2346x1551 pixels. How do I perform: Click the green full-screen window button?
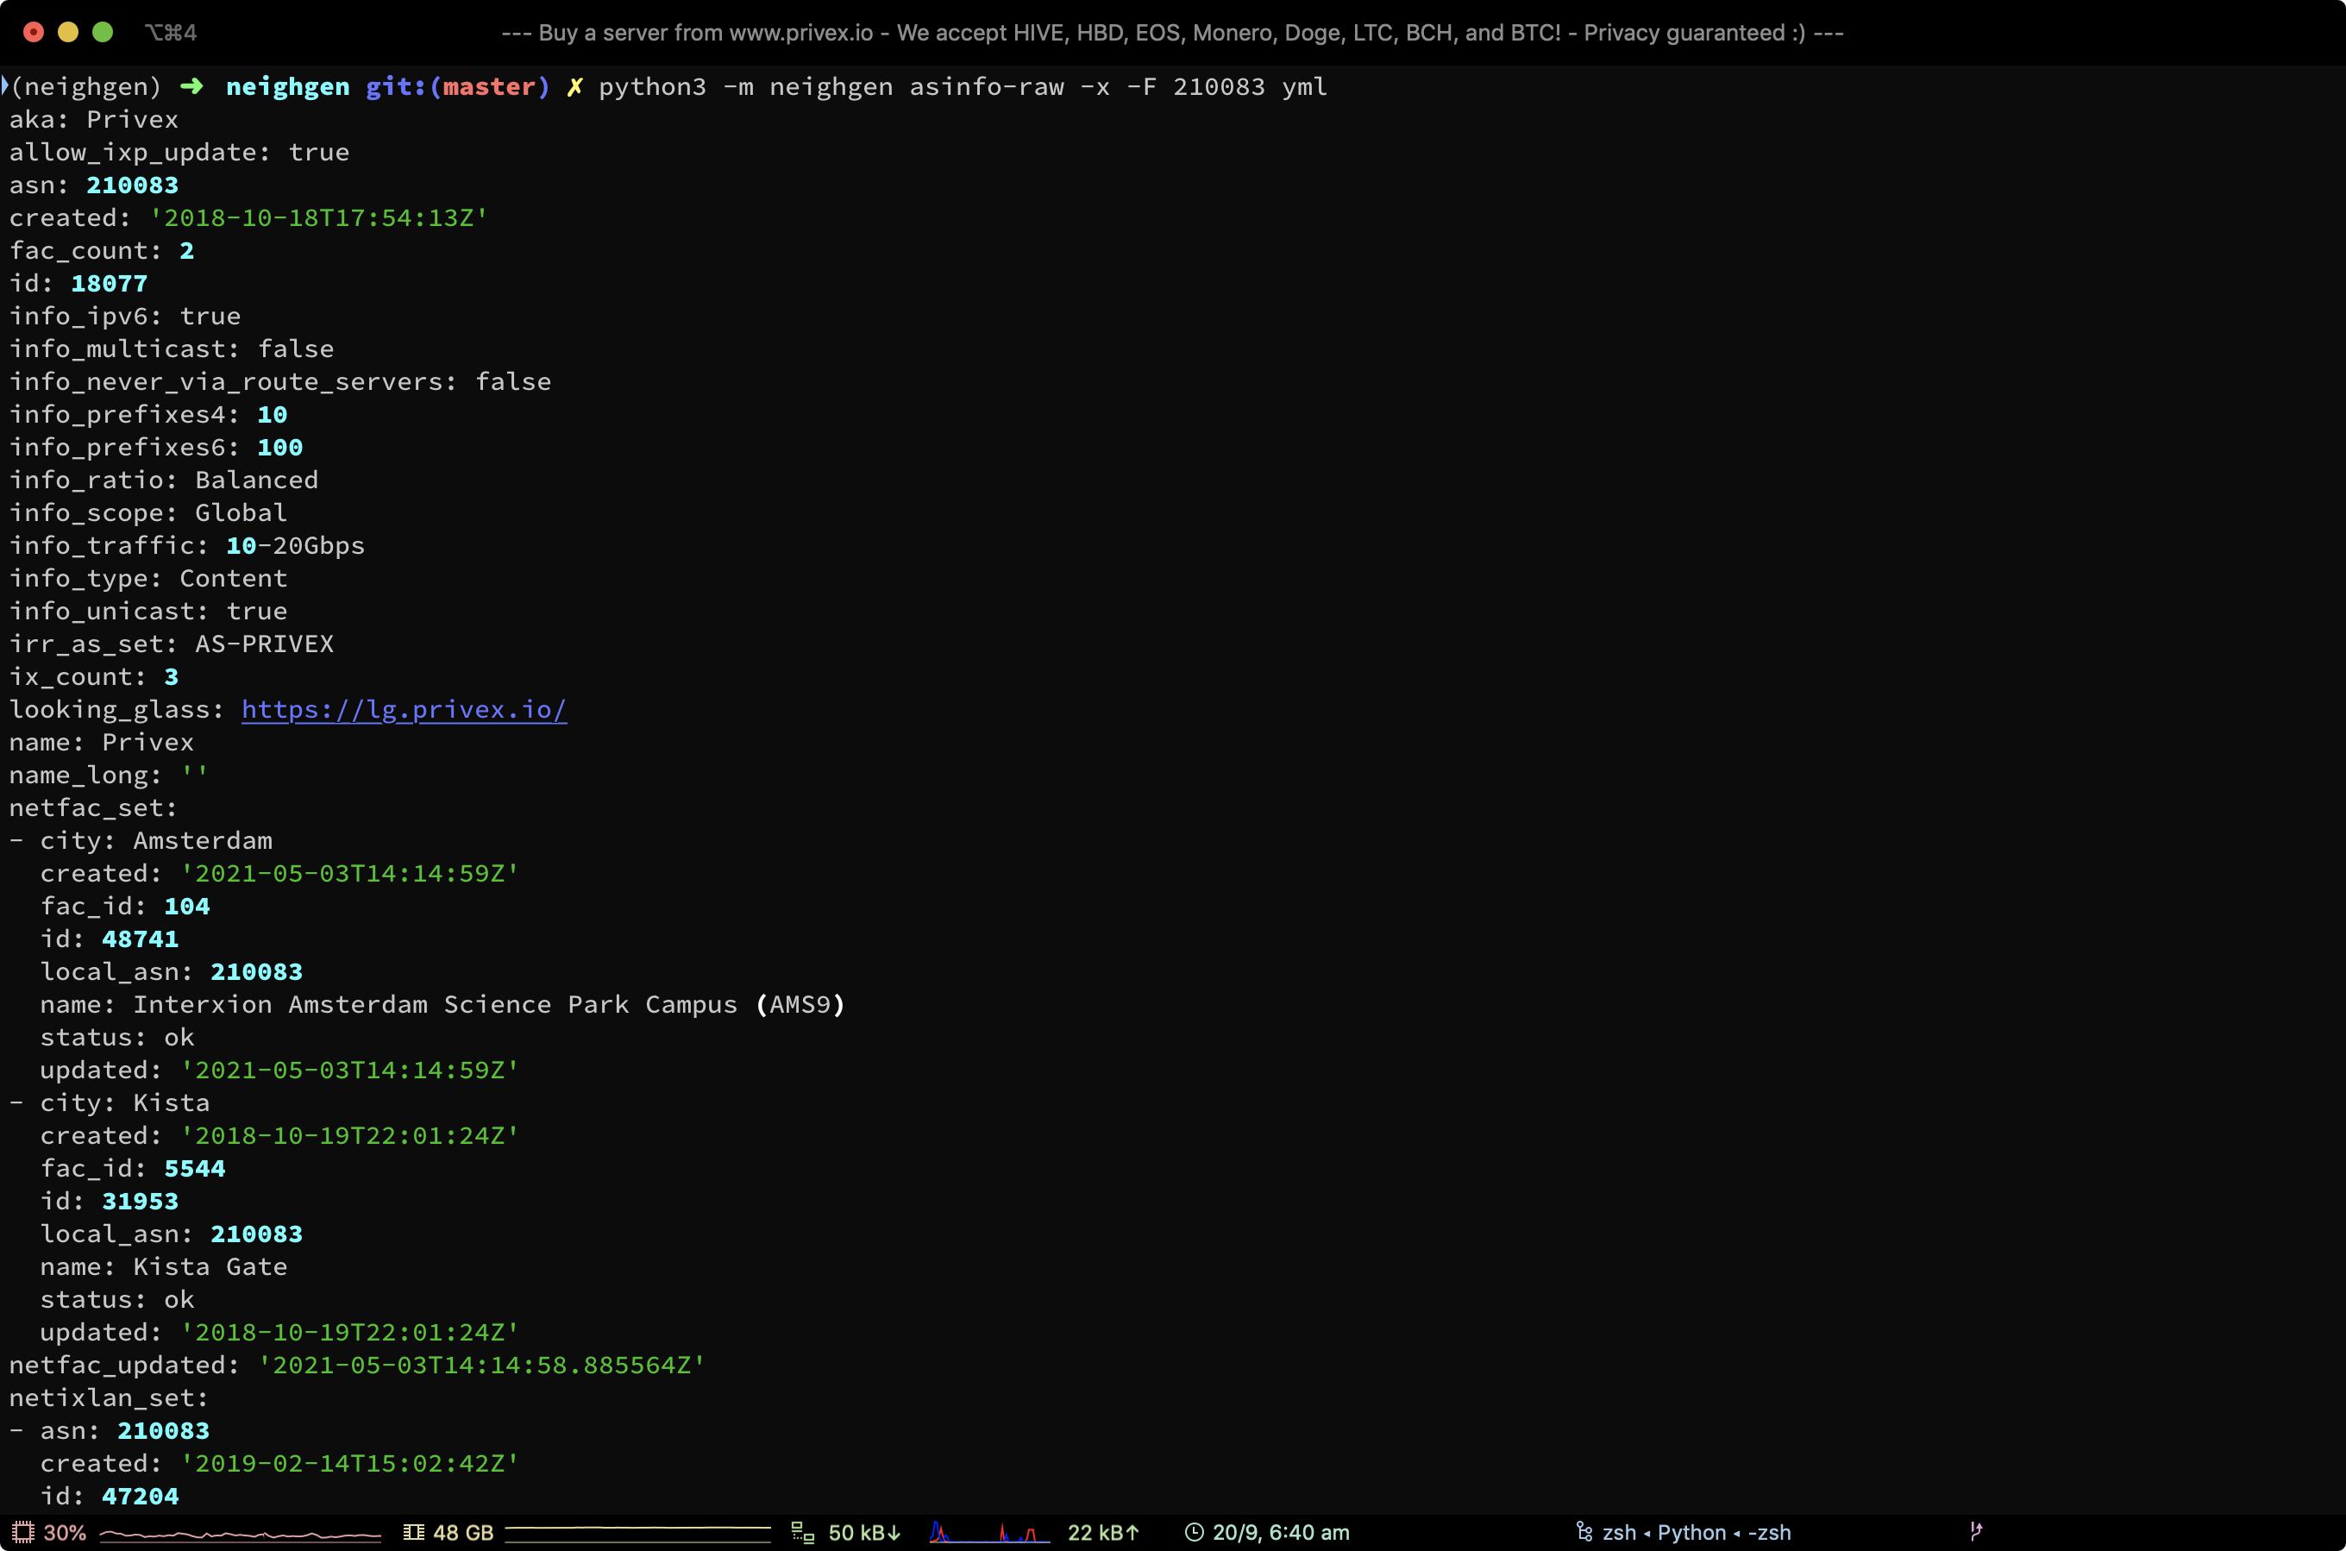(102, 33)
